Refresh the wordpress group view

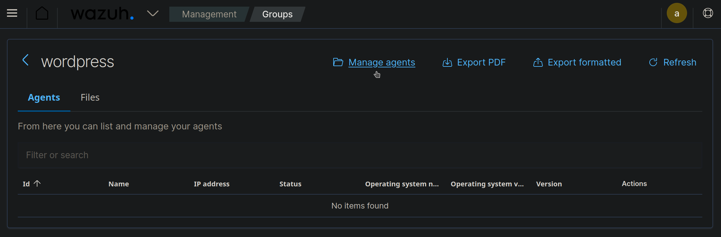tap(672, 62)
